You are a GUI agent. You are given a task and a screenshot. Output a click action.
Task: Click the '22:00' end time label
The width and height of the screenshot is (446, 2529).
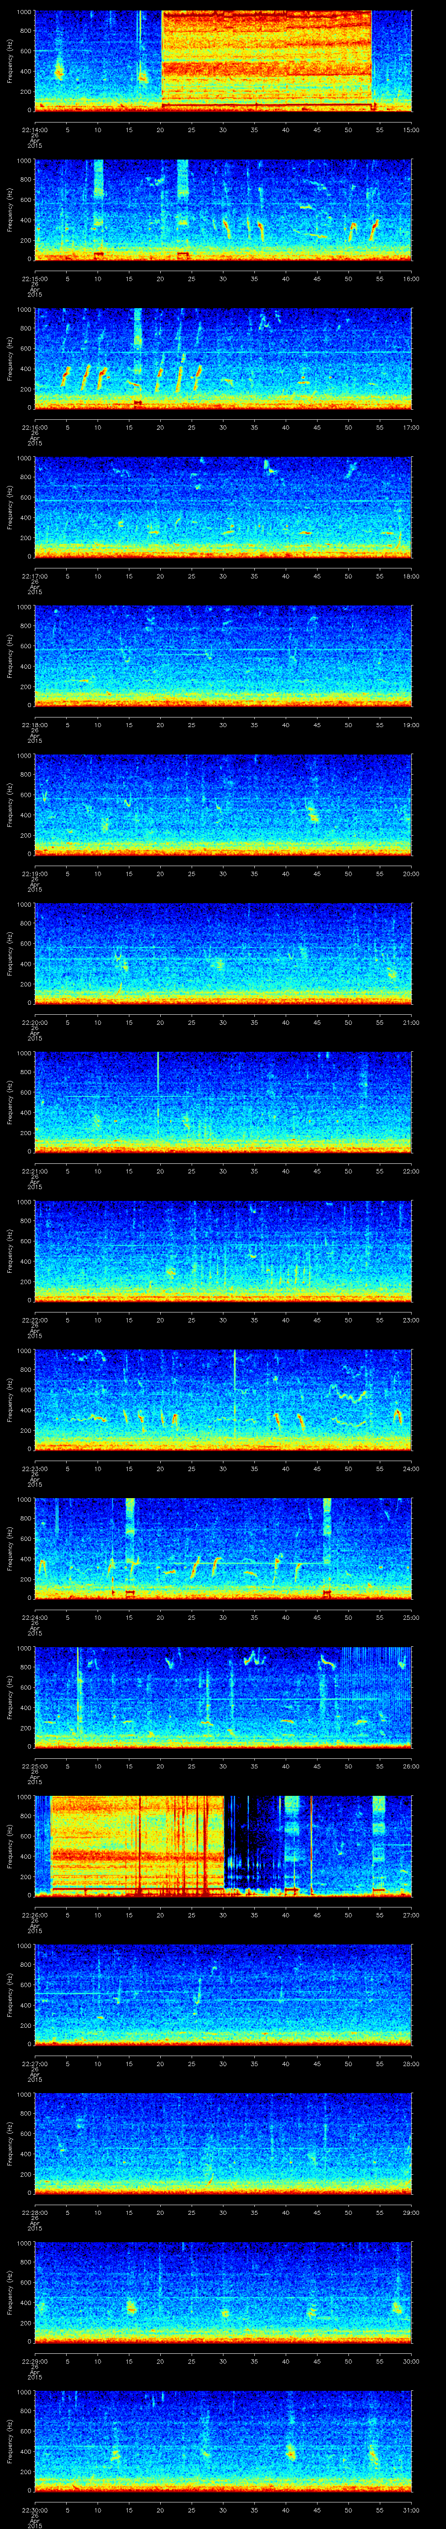411,1170
